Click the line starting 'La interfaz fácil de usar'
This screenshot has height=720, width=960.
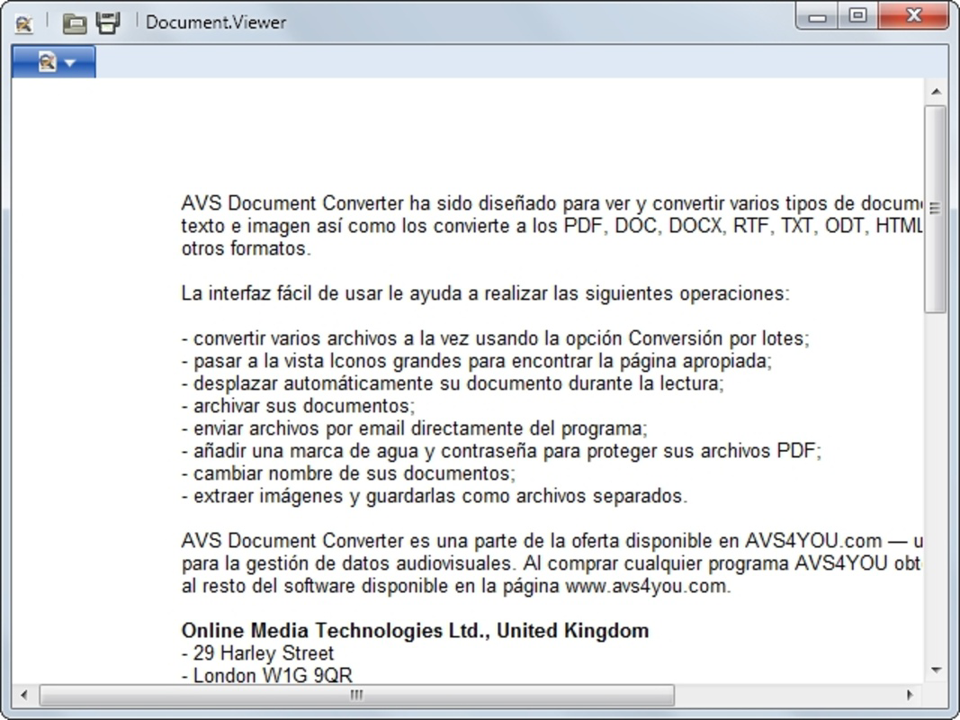[x=486, y=293]
